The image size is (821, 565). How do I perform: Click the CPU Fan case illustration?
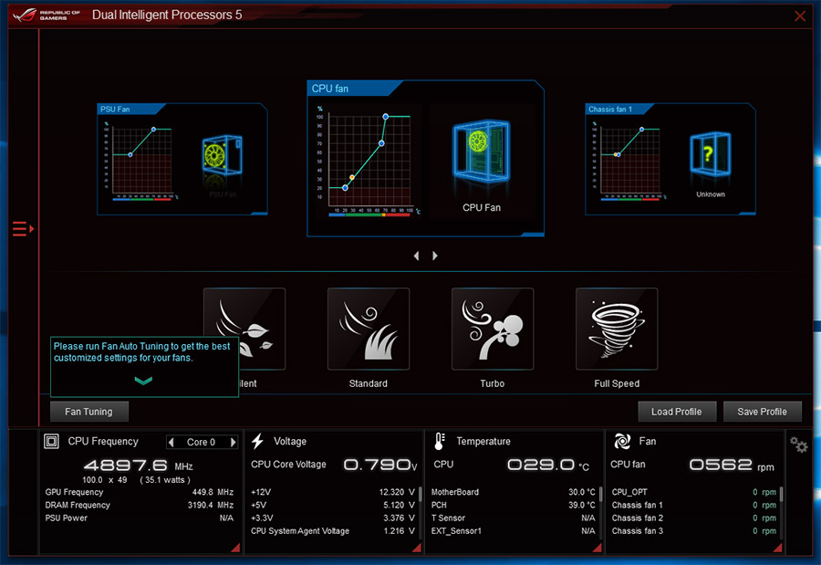pos(481,152)
